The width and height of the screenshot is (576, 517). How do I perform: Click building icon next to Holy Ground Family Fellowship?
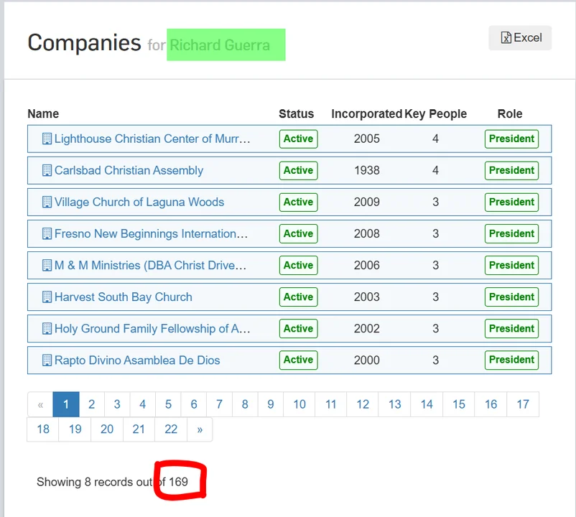pyautogui.click(x=47, y=328)
